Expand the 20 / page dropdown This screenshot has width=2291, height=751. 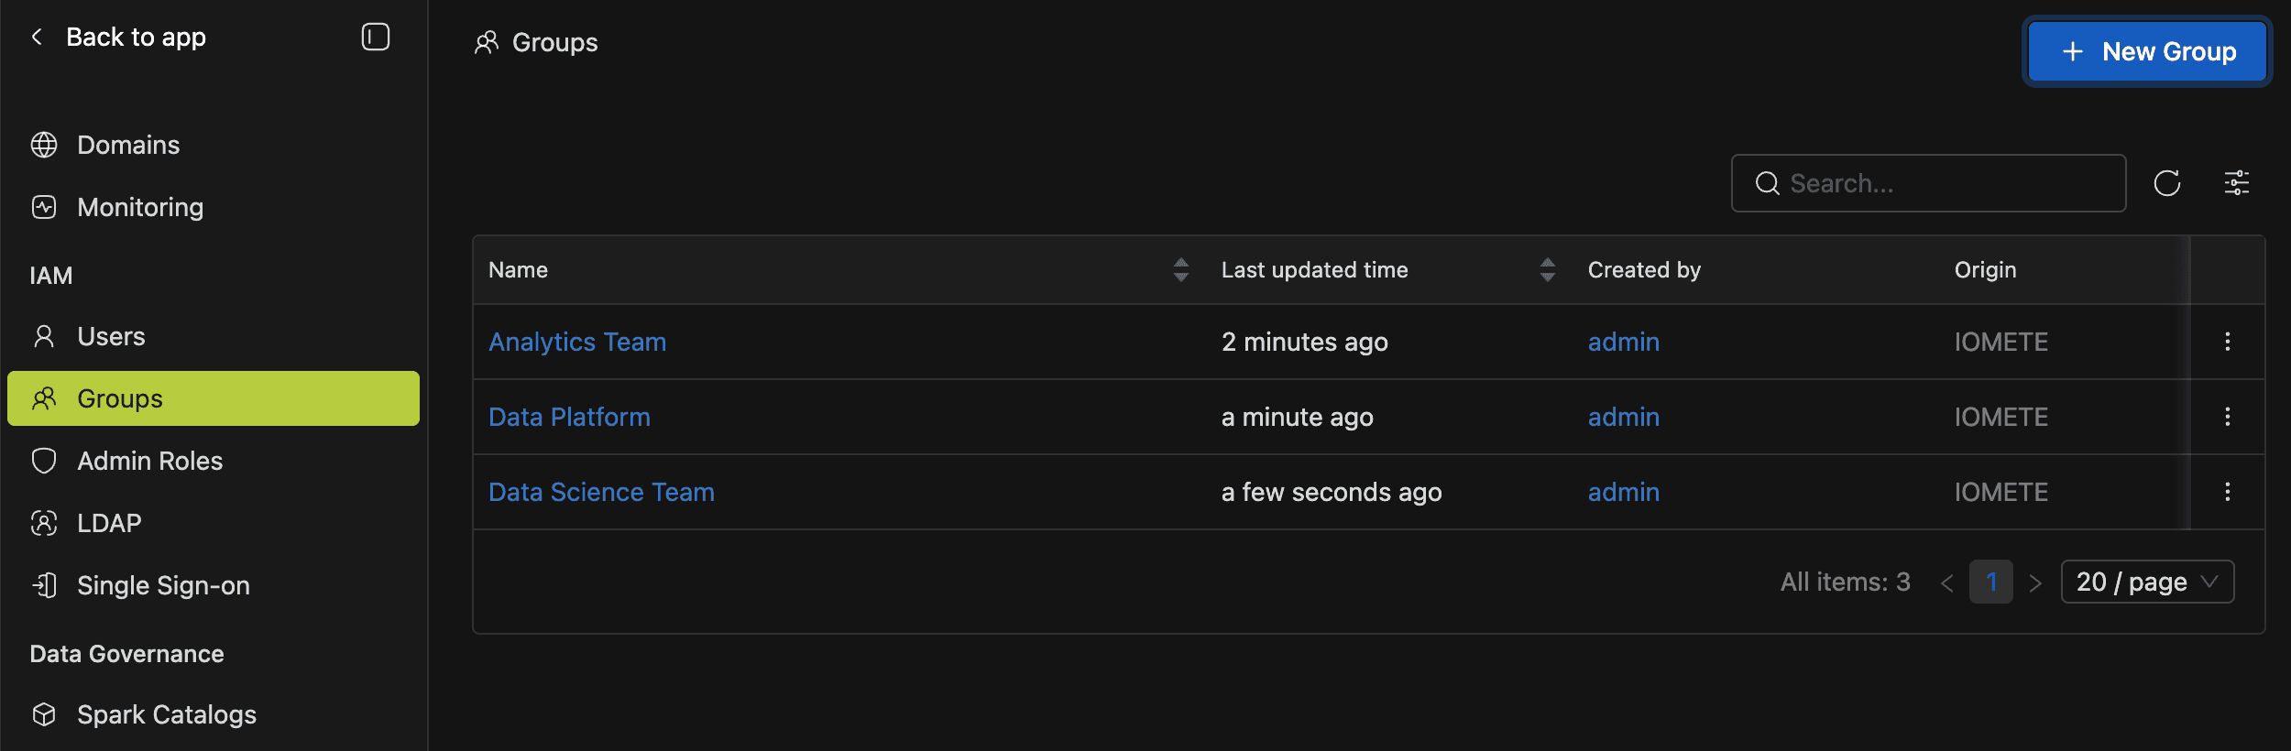click(x=2147, y=582)
